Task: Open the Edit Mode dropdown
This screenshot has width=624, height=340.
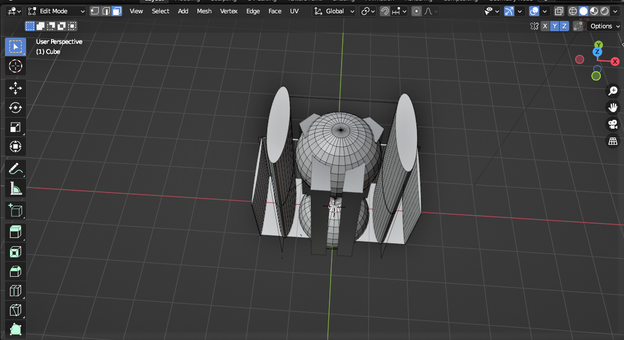Action: click(57, 11)
